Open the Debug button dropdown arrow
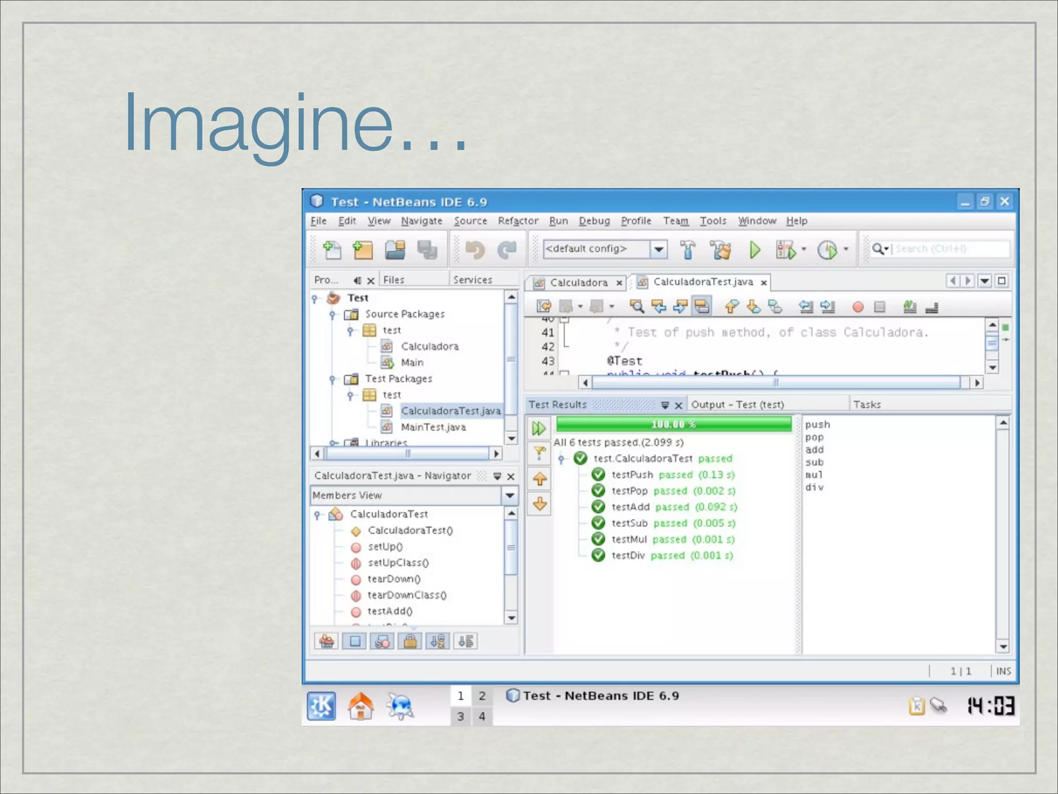This screenshot has height=794, width=1058. [x=804, y=249]
